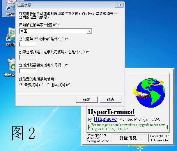Click the 位置信息 dialog title bar text
Screen dimensions: 177x151
point(24,5)
